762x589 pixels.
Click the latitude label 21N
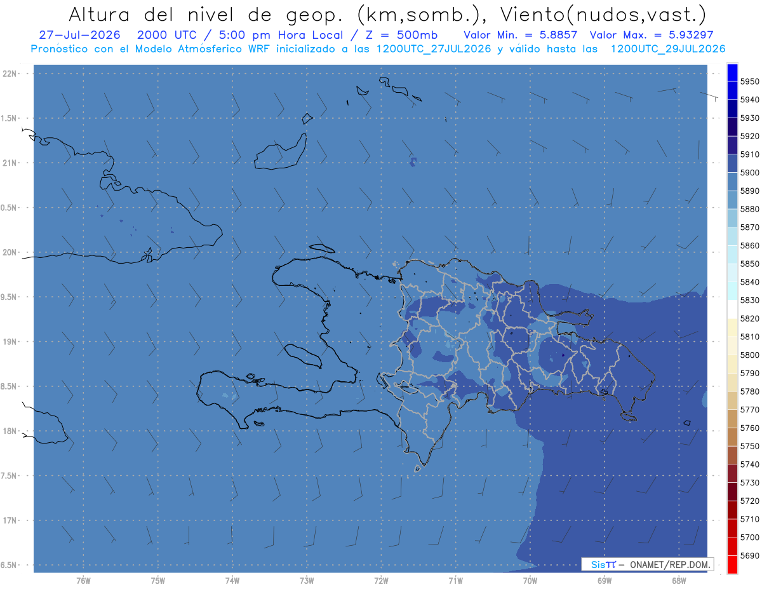pos(11,163)
